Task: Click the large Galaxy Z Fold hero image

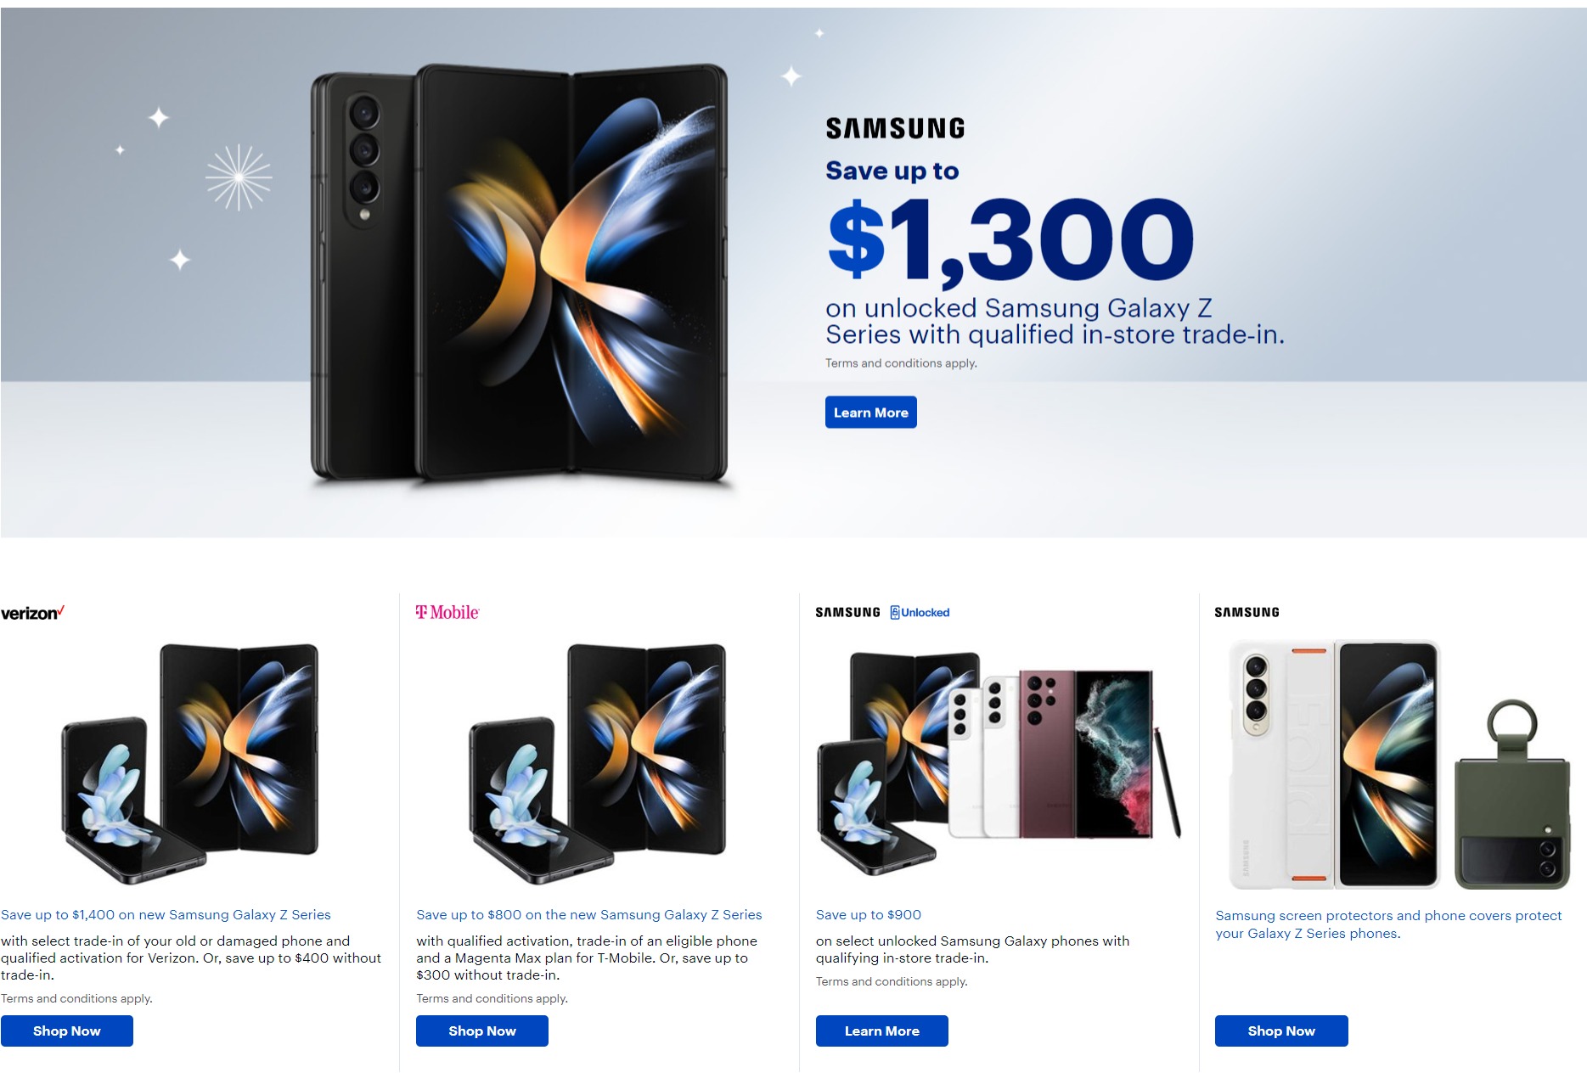Action: pyautogui.click(x=520, y=273)
